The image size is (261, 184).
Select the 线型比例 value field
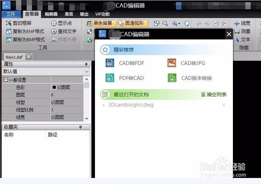pyautogui.click(x=67, y=110)
